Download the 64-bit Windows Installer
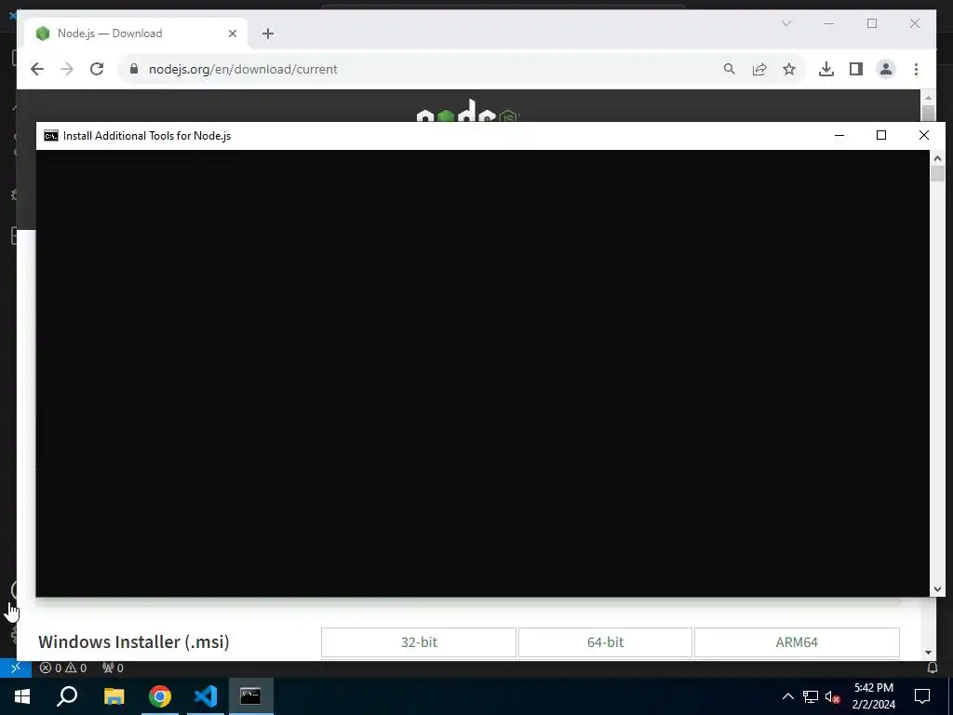 605,642
